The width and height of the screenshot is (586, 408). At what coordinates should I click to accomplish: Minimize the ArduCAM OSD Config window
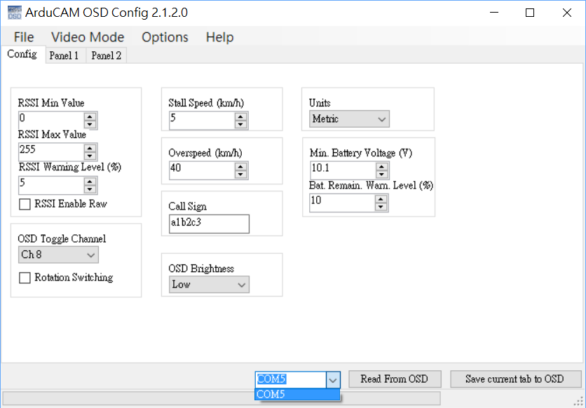click(494, 13)
